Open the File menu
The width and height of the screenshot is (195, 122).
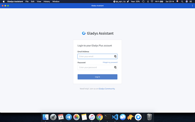pyautogui.click(x=27, y=1)
